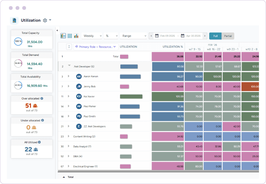The height and width of the screenshot is (184, 266).
Task: Open end date calendar icon
Action: 182,36
